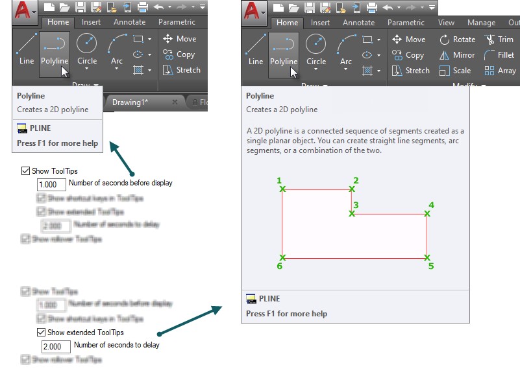Screen dimensions: 520x376
Task: Click the Trim tool
Action: pos(499,40)
